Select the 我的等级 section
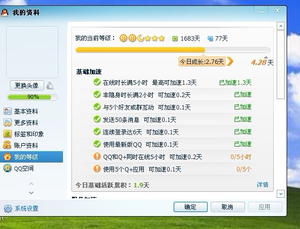Image resolution: width=300 pixels, height=229 pixels. (31, 157)
